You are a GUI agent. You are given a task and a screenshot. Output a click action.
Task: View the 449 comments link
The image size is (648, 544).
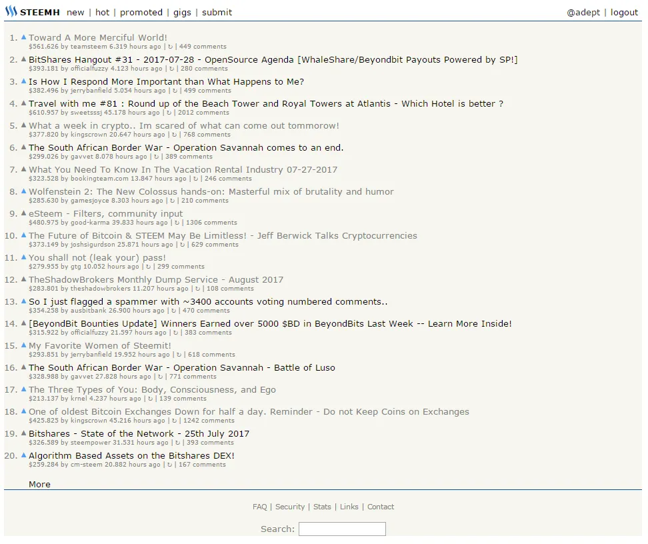[203, 47]
